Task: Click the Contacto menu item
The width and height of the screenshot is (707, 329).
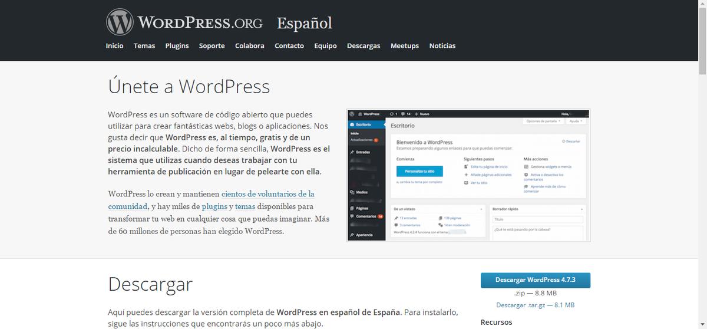Action: pos(289,46)
